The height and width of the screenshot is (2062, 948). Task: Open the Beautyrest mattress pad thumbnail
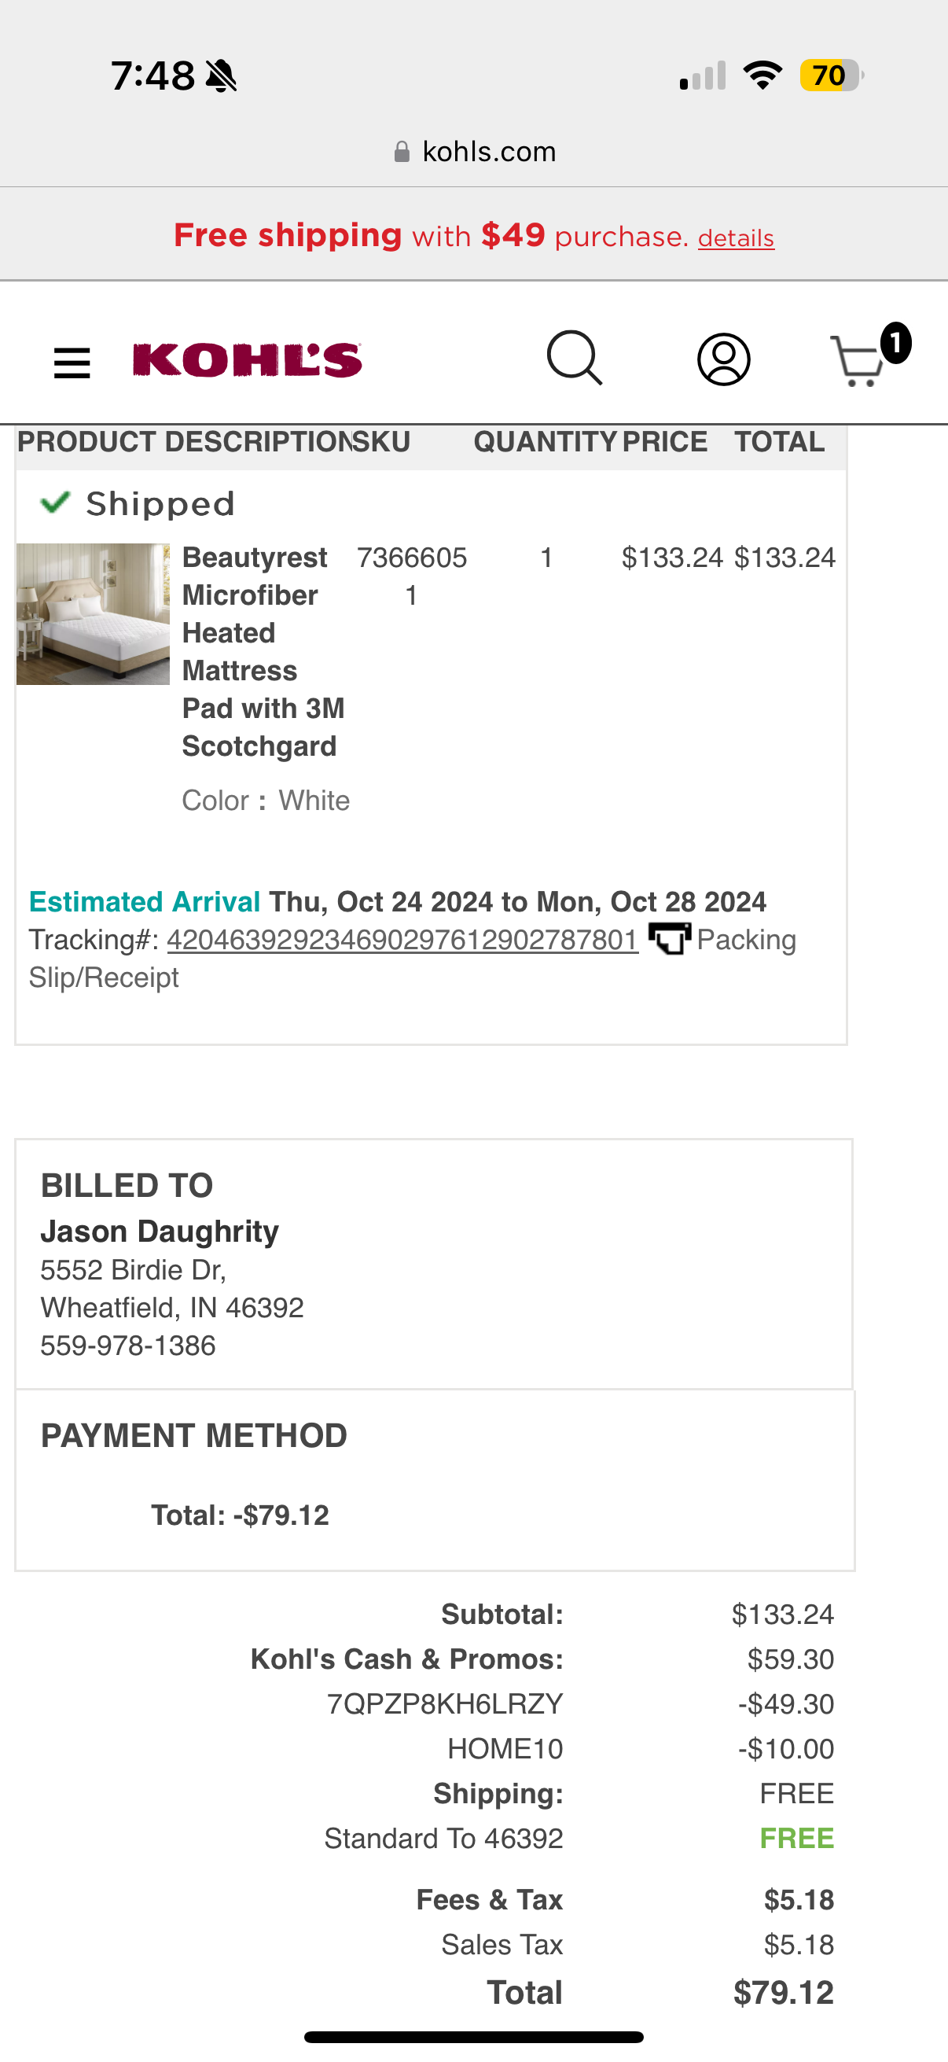click(93, 614)
